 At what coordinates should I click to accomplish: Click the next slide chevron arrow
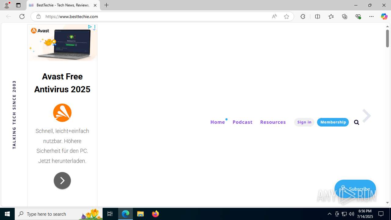pyautogui.click(x=367, y=116)
